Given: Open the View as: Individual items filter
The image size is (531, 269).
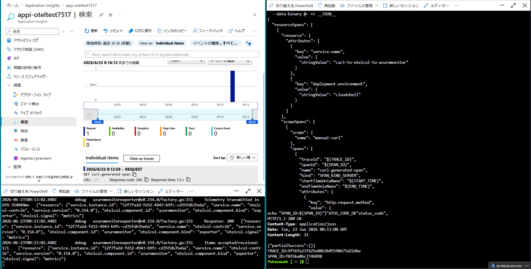Looking at the screenshot, I should coord(162,43).
